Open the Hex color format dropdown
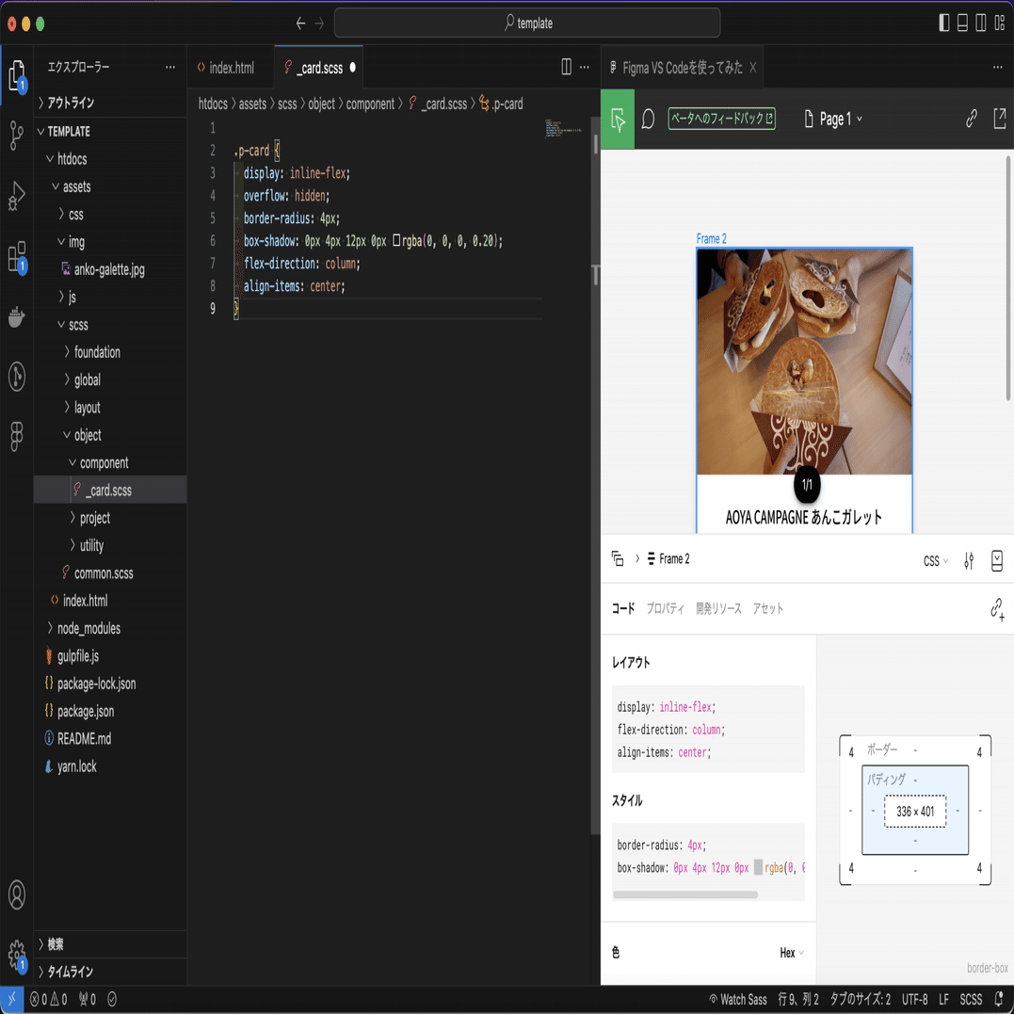Image resolution: width=1014 pixels, height=1014 pixels. pyautogui.click(x=792, y=953)
